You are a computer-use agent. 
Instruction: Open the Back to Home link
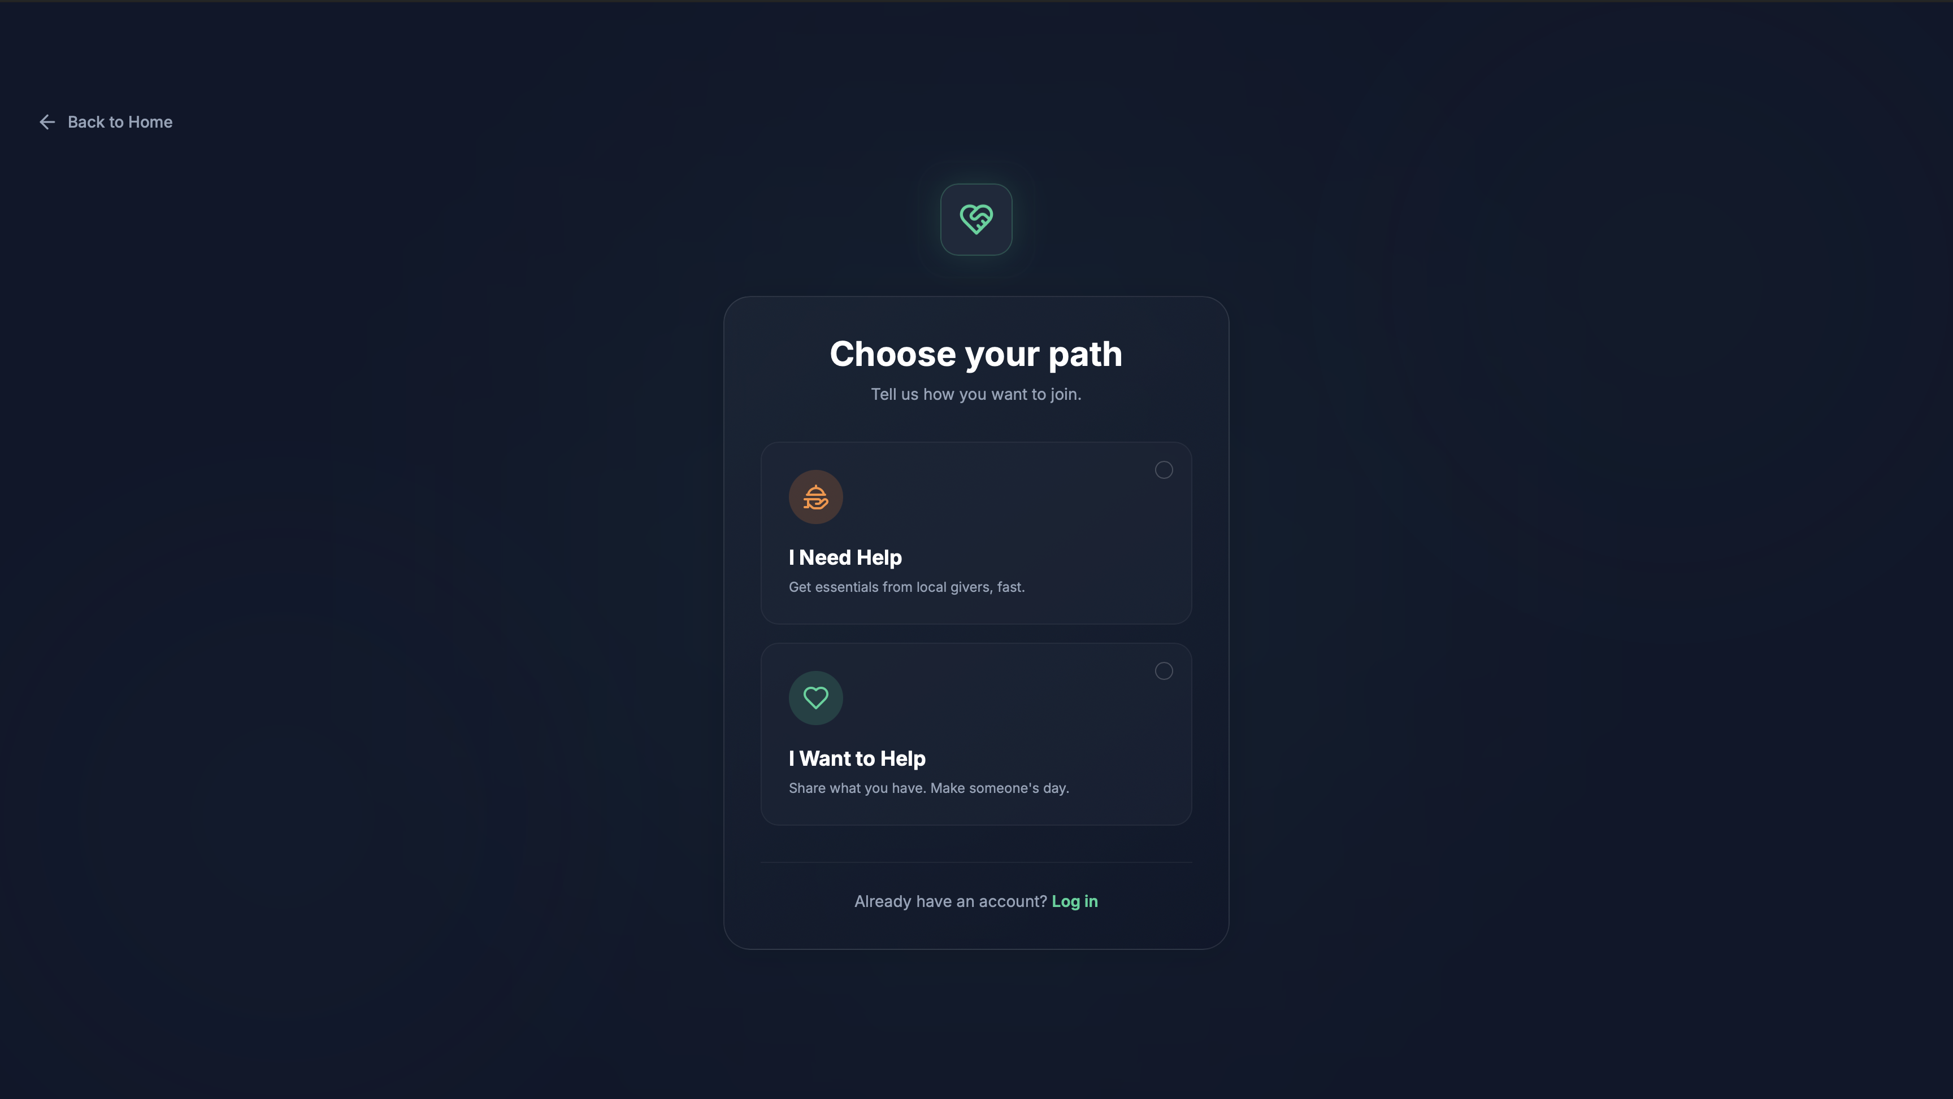coord(105,122)
